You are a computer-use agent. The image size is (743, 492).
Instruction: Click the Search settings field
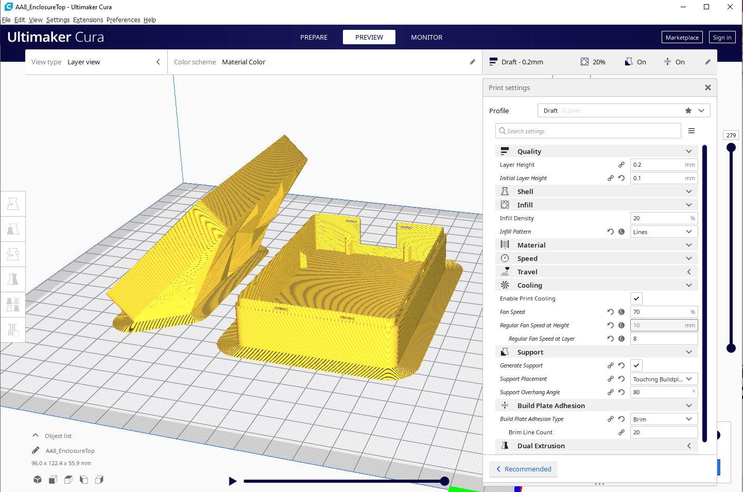pos(588,131)
